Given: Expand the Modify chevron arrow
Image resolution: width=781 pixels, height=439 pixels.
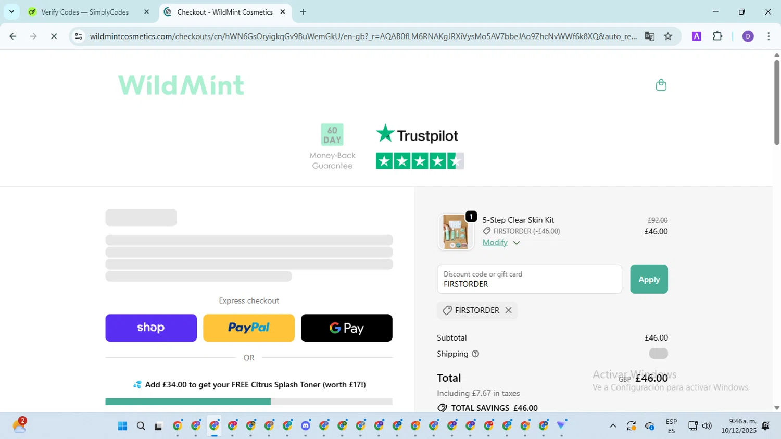Looking at the screenshot, I should [x=517, y=243].
